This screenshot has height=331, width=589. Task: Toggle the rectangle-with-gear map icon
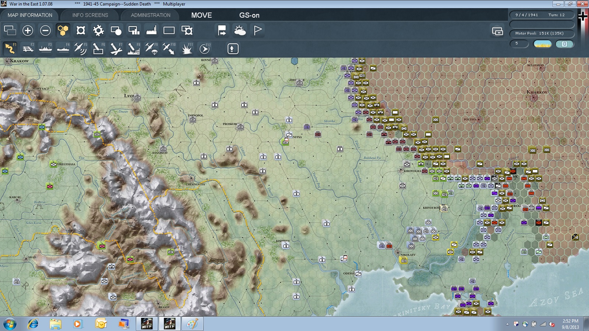(187, 30)
